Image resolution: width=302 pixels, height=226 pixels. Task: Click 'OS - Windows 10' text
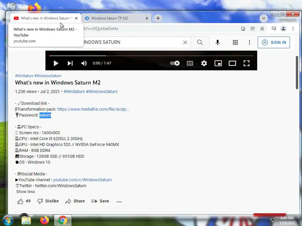pyautogui.click(x=32, y=162)
